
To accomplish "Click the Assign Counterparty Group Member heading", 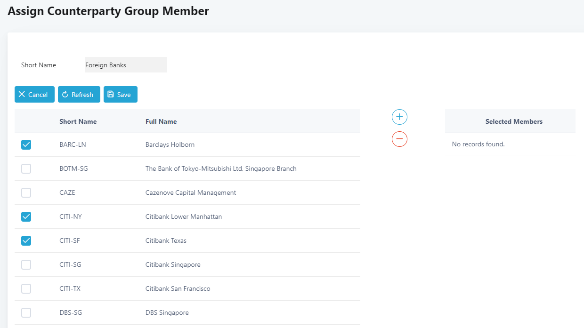I will click(x=108, y=11).
